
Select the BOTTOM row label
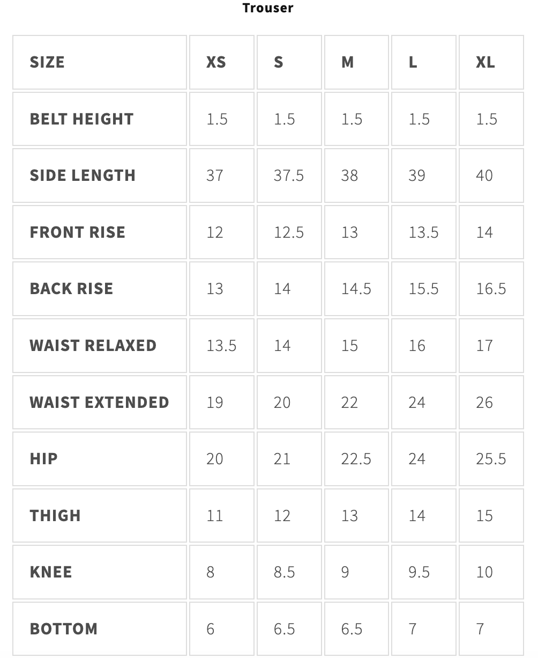coord(64,628)
